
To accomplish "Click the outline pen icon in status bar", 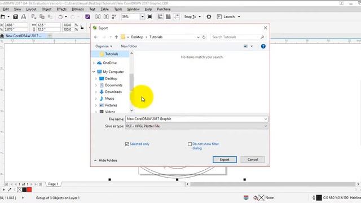I will pos(314,198).
